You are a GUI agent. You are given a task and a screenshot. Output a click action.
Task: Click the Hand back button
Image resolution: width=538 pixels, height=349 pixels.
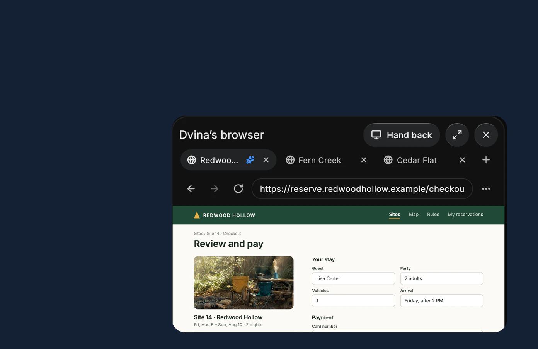coord(402,135)
